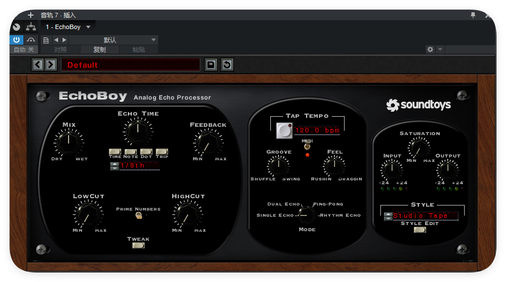Select Single Echo mode label
The image size is (506, 282).
(275, 215)
